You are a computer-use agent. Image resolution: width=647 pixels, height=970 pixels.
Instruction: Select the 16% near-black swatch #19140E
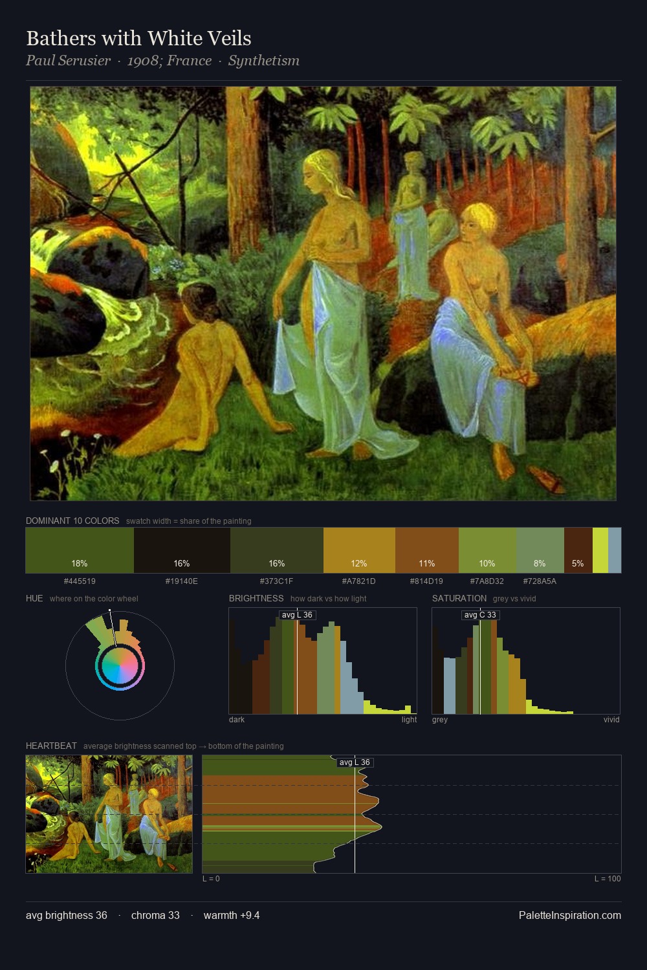[x=182, y=550]
